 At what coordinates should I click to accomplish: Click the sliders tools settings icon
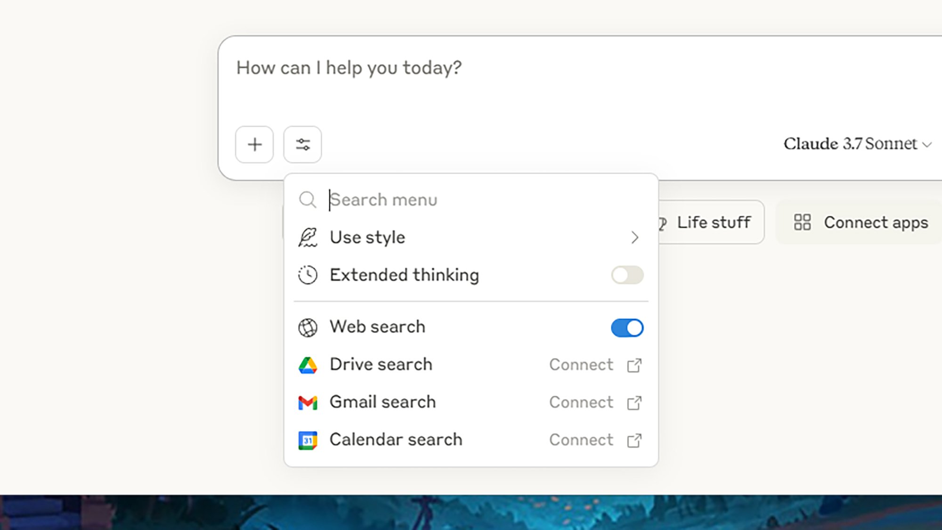coord(302,144)
